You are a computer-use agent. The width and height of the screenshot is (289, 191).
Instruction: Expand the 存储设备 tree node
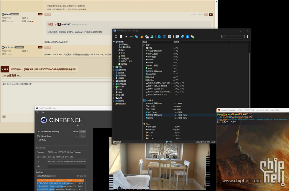click(114, 81)
